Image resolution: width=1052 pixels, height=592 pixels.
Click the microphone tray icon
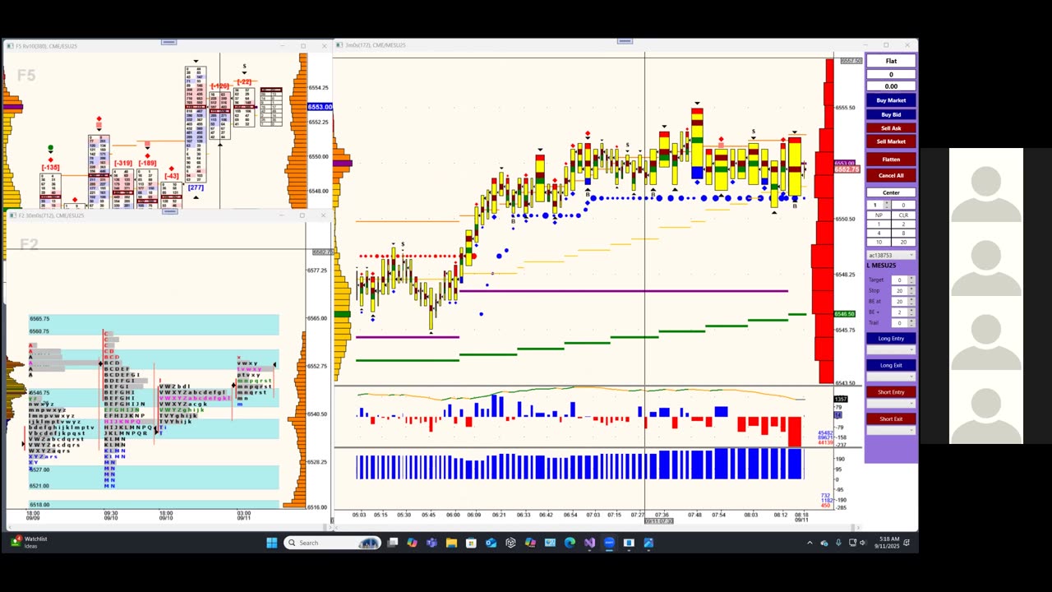click(838, 543)
